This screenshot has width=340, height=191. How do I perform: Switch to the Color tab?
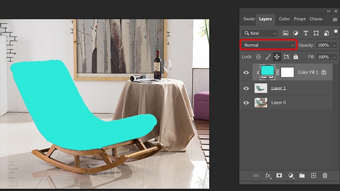tap(284, 19)
